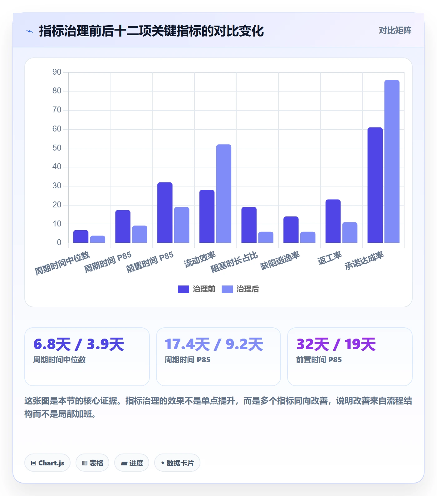Image resolution: width=437 pixels, height=496 pixels.
Task: Click the 治理后 bar for 返工率
Action: click(350, 233)
